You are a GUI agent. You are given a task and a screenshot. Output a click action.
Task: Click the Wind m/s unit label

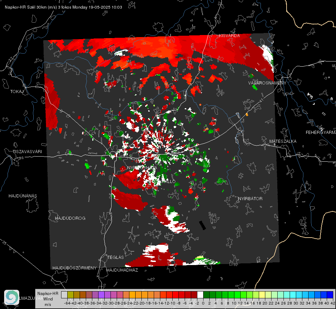pyautogui.click(x=48, y=301)
